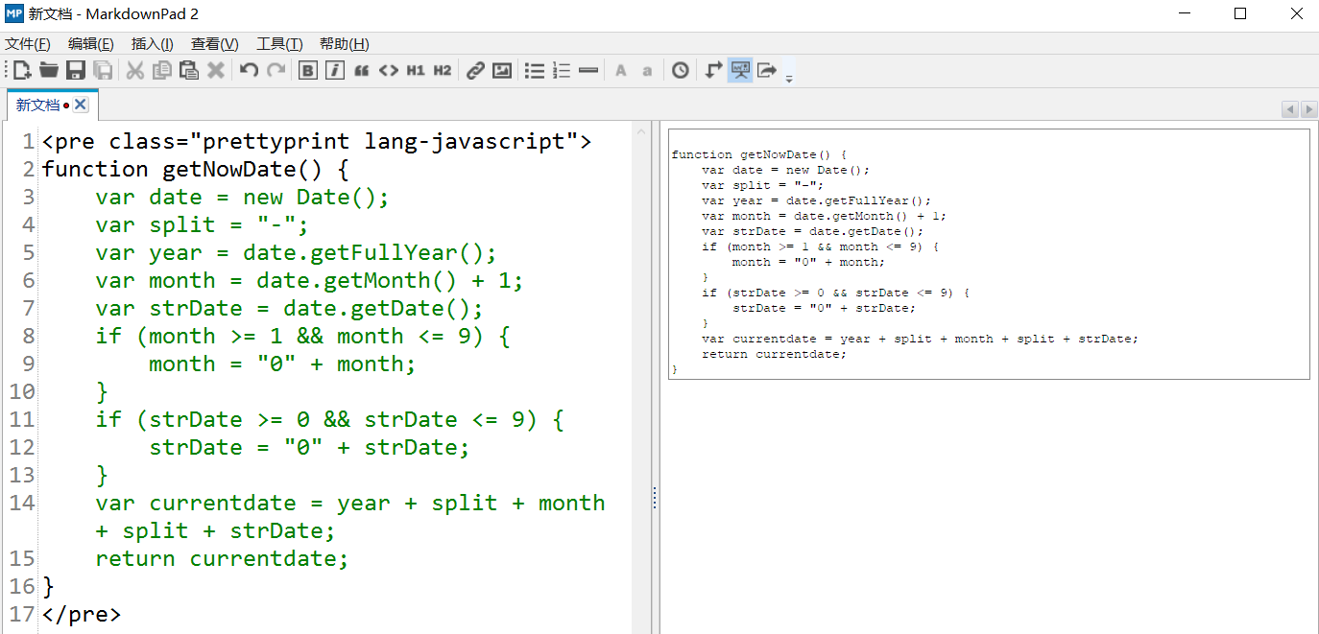Insert a horizontal rule

[589, 70]
